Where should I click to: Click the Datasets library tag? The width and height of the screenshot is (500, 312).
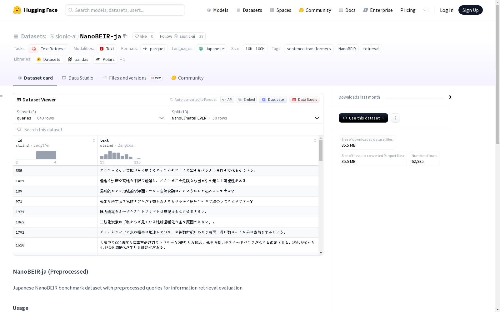(48, 59)
